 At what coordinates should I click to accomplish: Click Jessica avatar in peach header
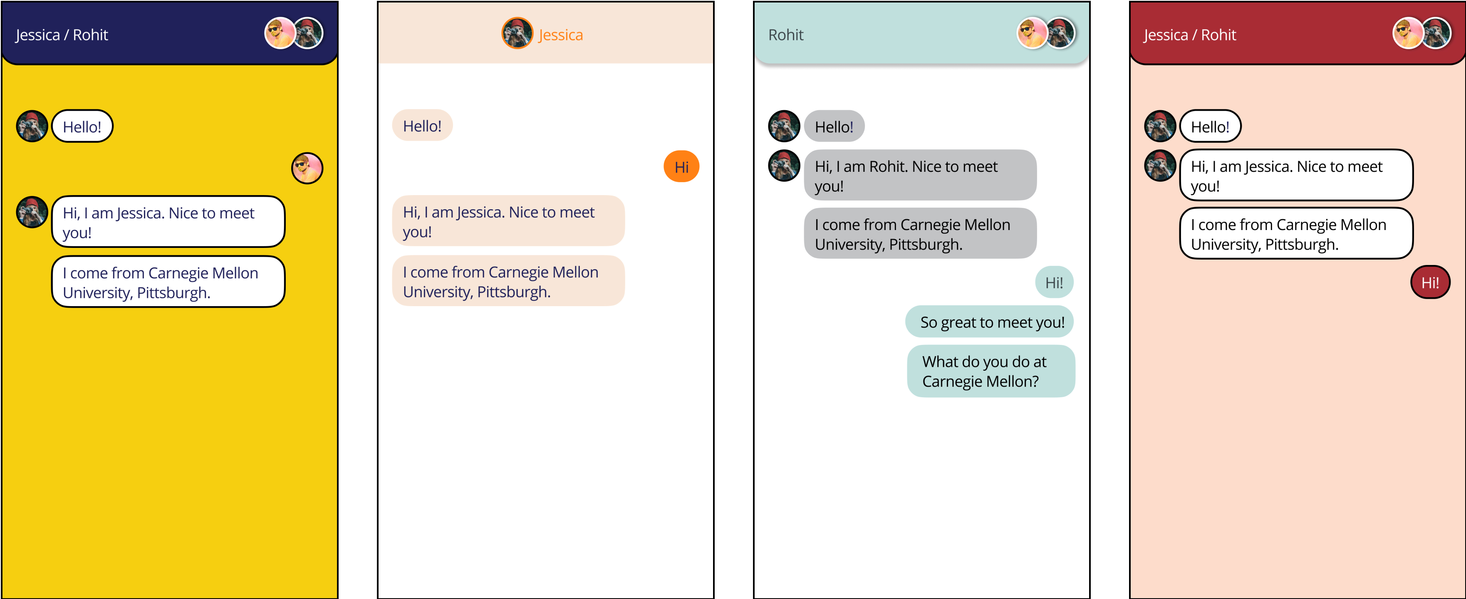[x=518, y=33]
